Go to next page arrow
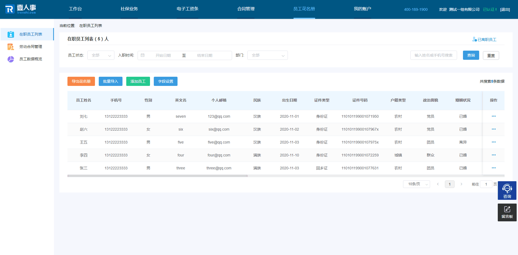The width and height of the screenshot is (518, 255). tap(461, 184)
